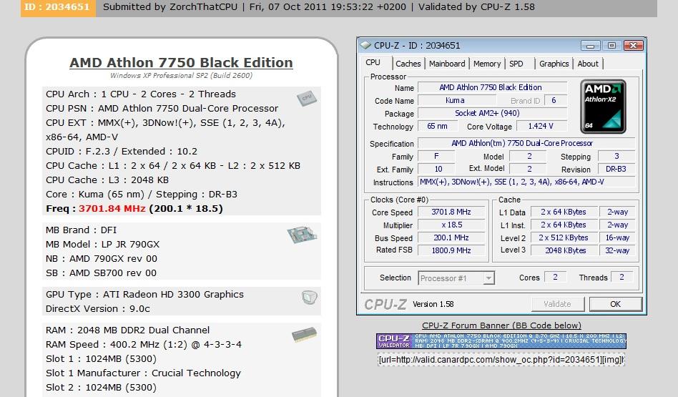Click the RAM stick icon beside RAM info
The height and width of the screenshot is (397, 678).
(x=305, y=335)
